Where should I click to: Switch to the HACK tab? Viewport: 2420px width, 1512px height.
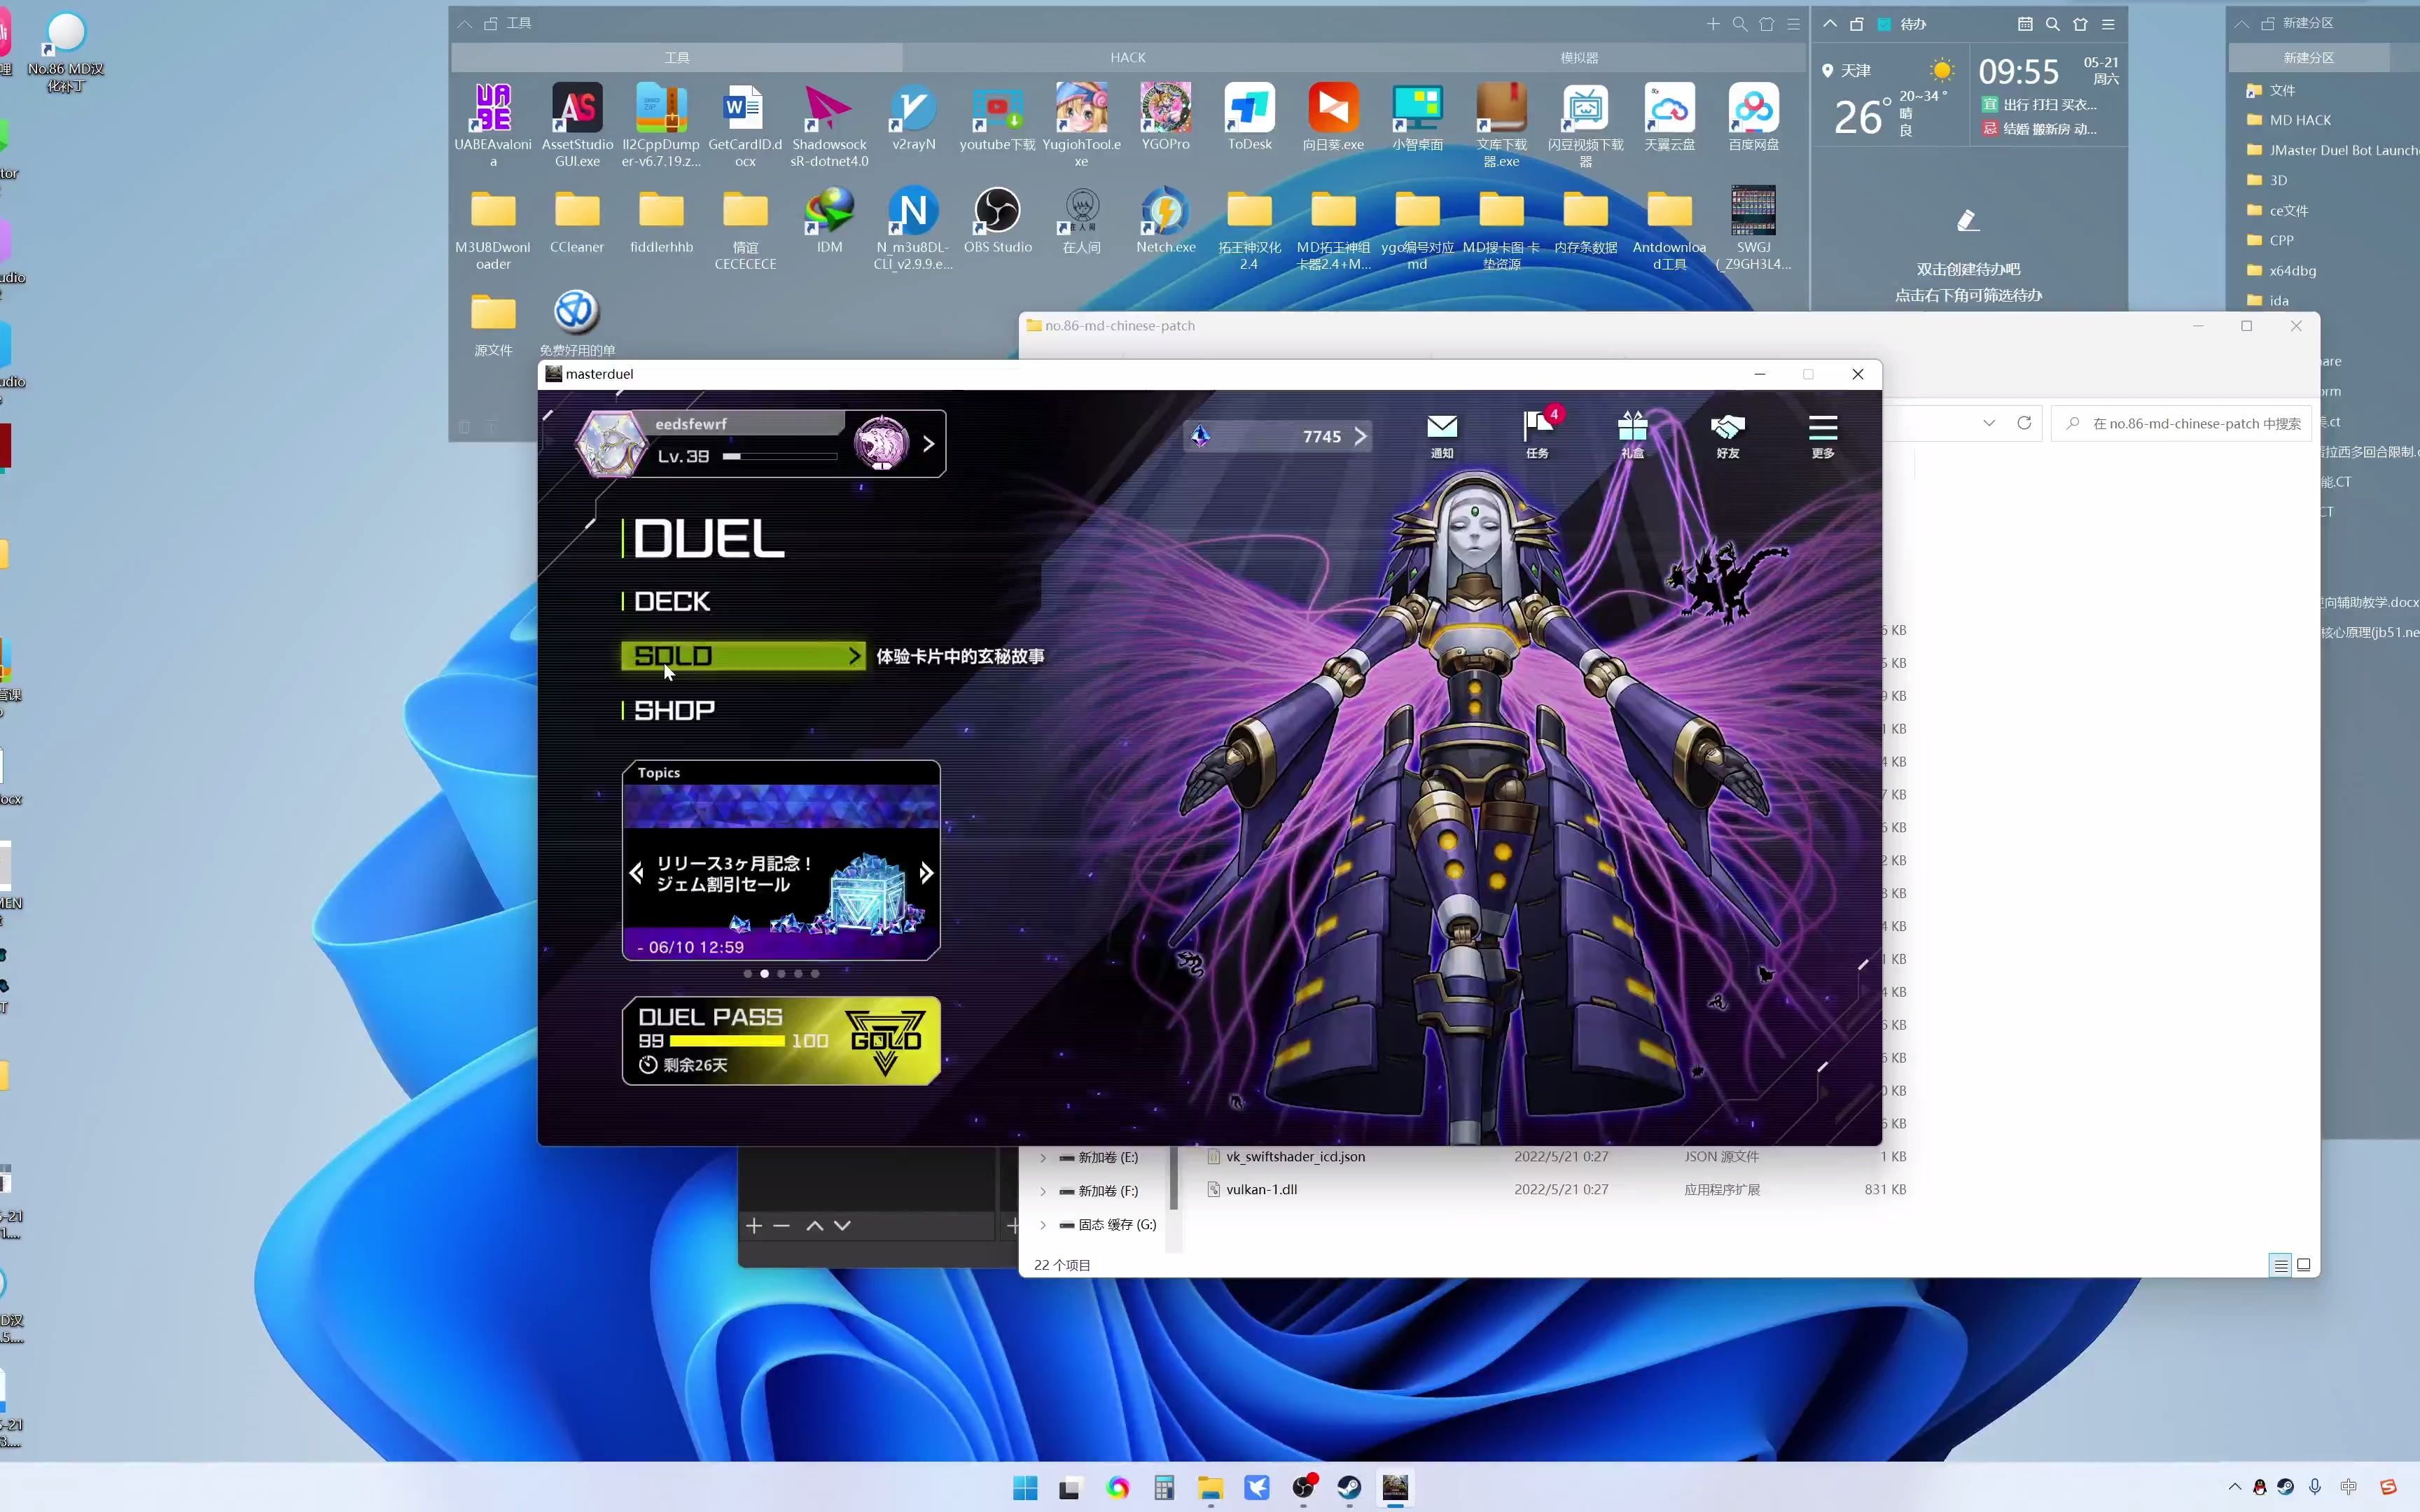(x=1127, y=58)
